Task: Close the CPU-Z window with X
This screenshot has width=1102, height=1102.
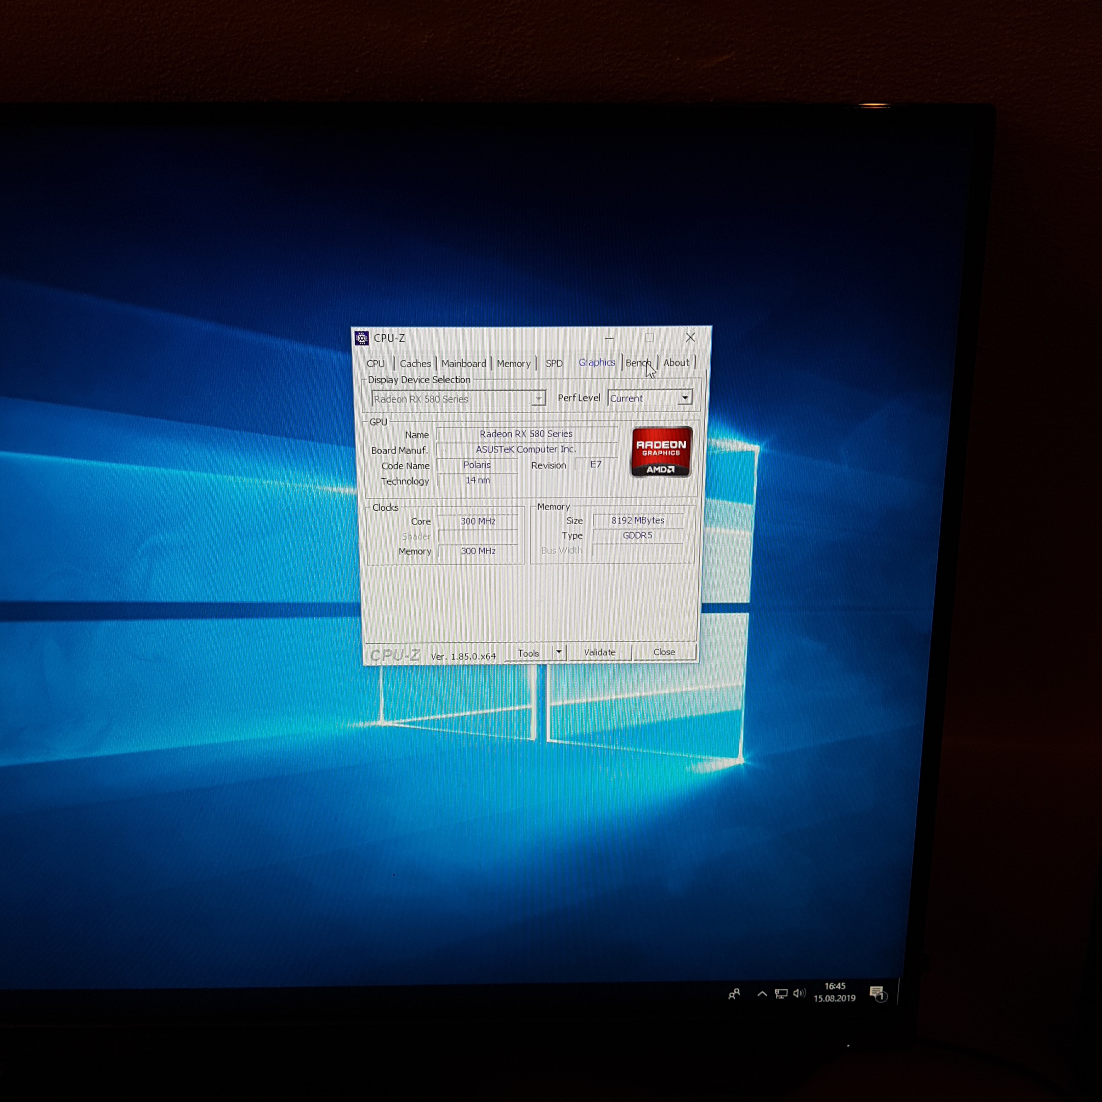Action: coord(690,337)
